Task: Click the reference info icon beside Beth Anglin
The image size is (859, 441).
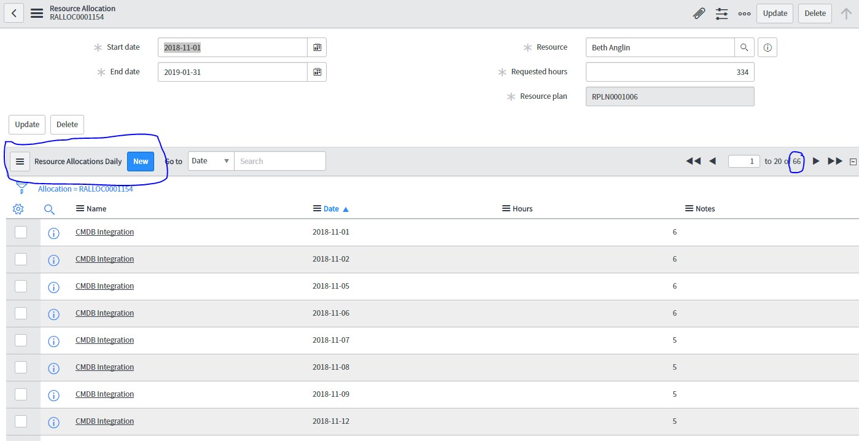Action: (x=767, y=47)
